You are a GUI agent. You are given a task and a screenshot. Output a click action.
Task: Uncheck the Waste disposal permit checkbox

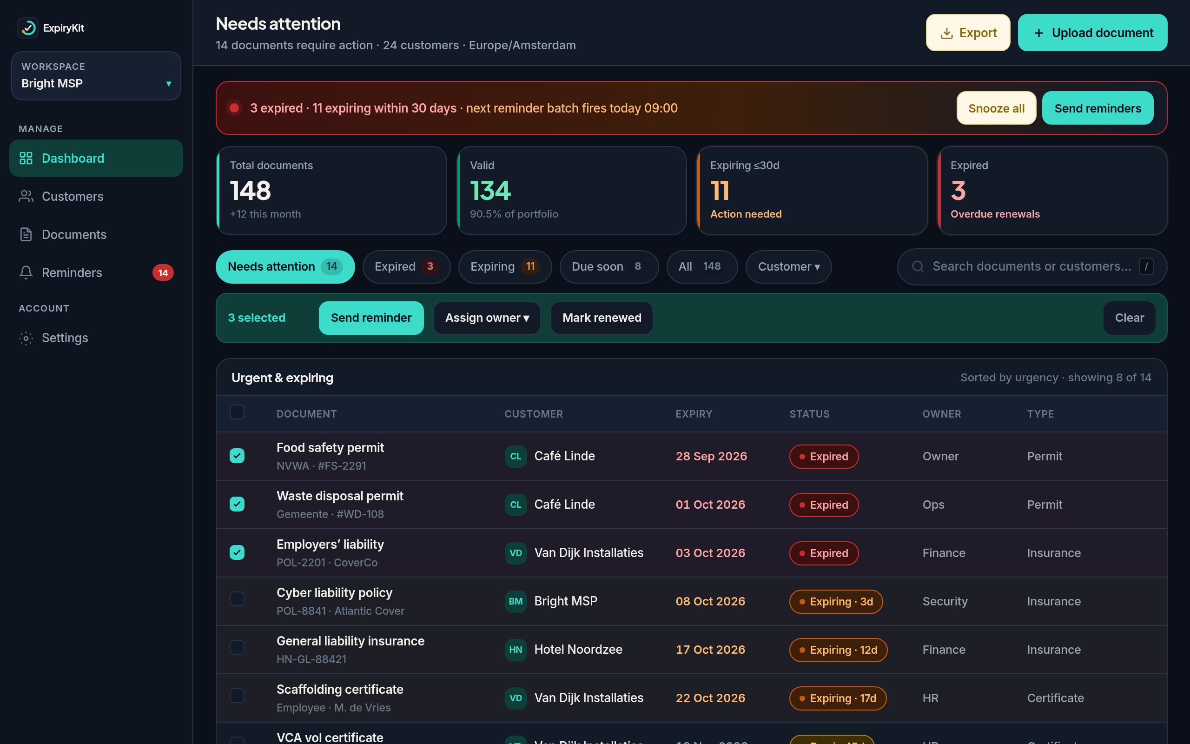pyautogui.click(x=237, y=504)
